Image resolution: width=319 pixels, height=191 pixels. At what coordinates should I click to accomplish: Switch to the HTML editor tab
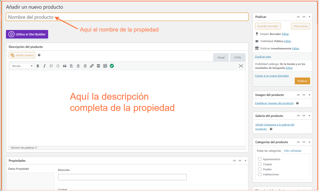[x=238, y=57]
